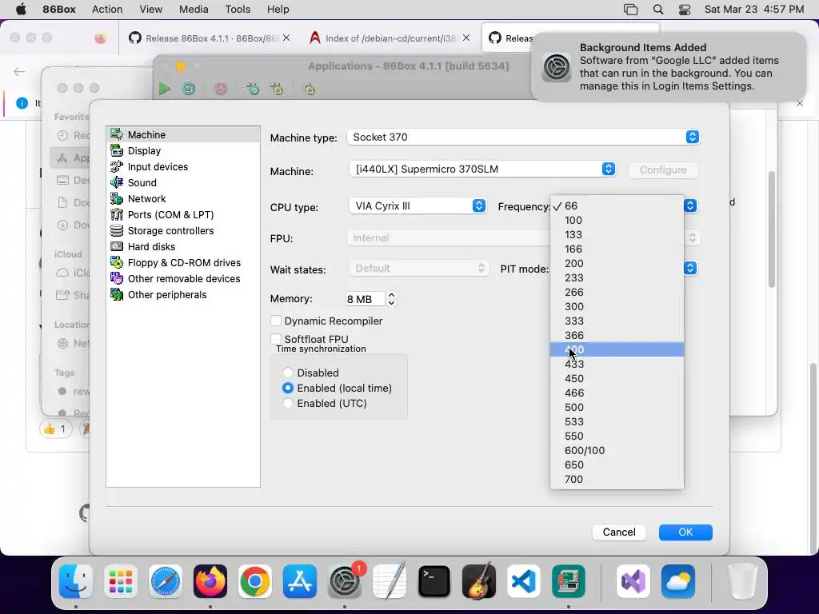819x614 pixels.
Task: Open the PIT mode dropdown arrow
Action: point(690,269)
